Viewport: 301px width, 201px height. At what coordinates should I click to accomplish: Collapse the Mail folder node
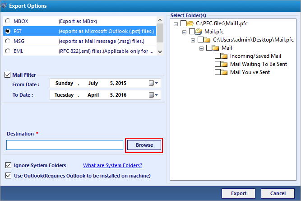(201, 48)
